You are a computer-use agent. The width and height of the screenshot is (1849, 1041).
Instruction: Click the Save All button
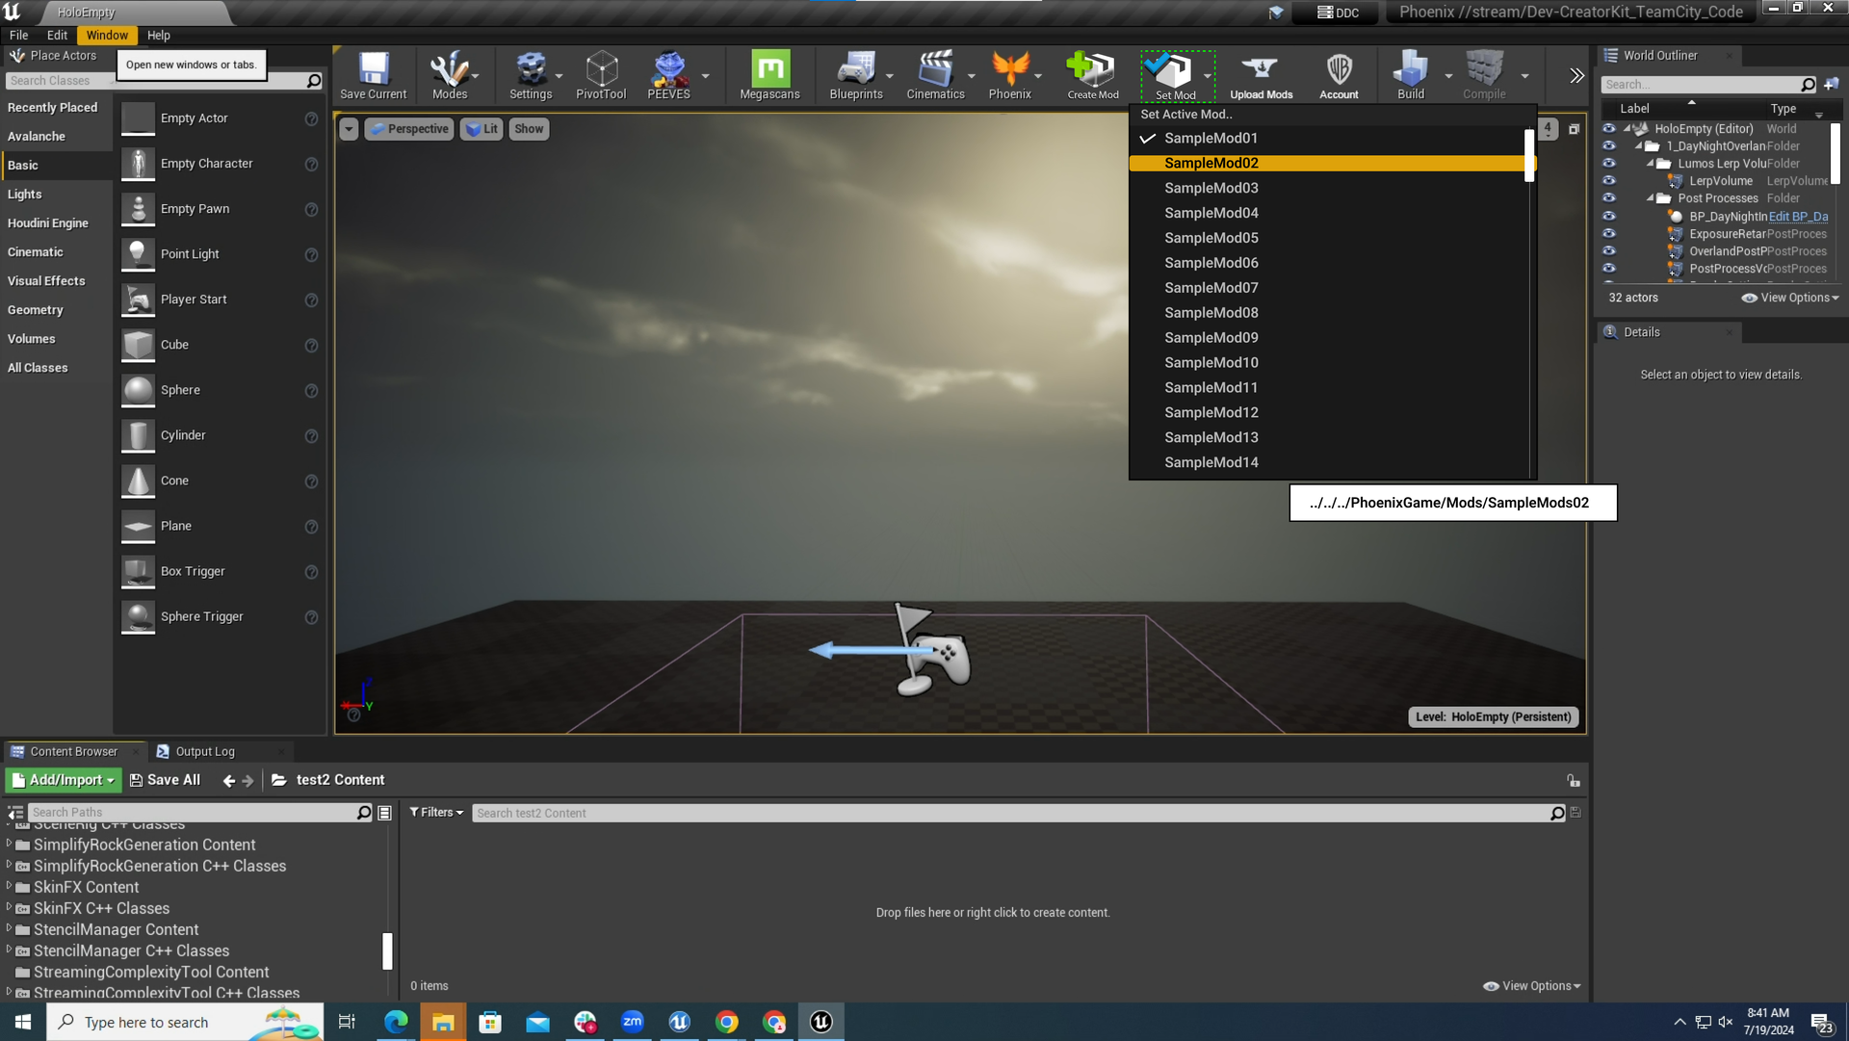coord(165,780)
